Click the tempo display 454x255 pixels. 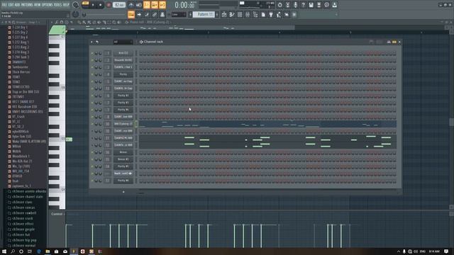119,5
